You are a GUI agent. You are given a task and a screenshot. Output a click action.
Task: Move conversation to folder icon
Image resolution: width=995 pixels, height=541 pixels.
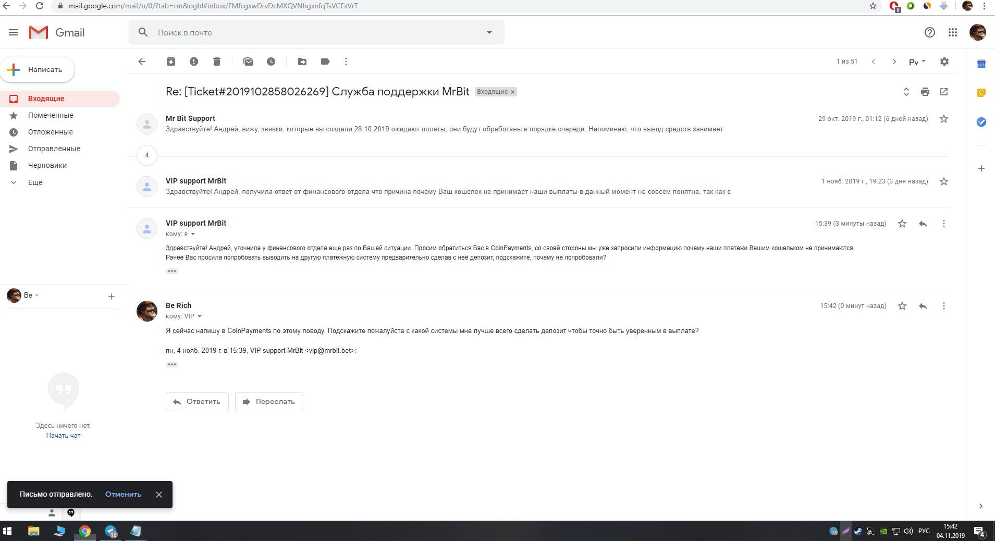point(302,62)
